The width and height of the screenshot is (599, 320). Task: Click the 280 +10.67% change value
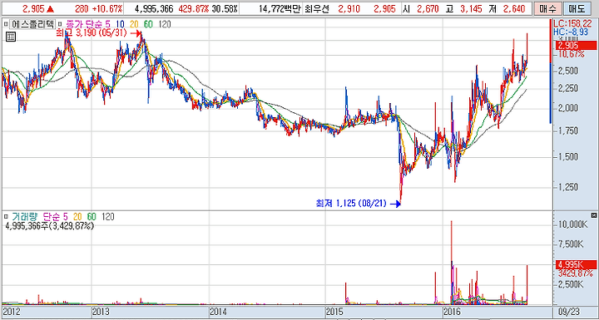click(99, 8)
